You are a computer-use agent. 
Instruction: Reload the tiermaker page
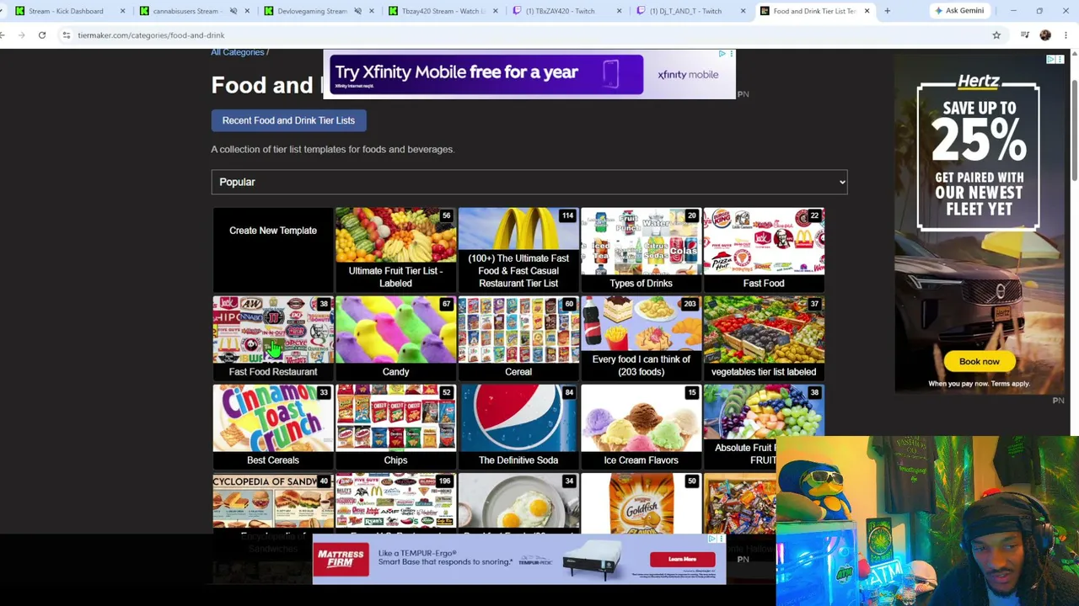pos(41,35)
